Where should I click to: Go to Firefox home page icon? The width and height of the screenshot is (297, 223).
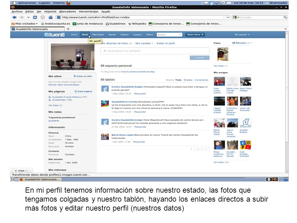point(50,17)
